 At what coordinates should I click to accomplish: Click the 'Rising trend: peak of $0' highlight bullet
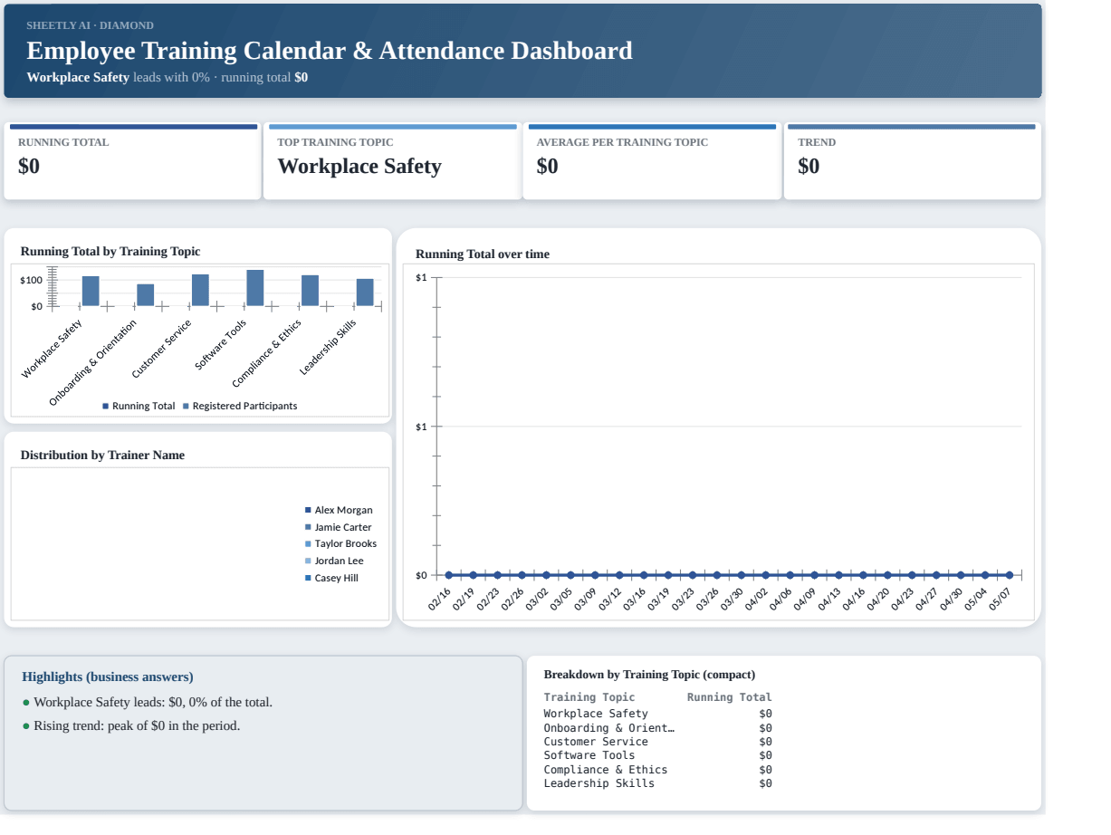(131, 725)
